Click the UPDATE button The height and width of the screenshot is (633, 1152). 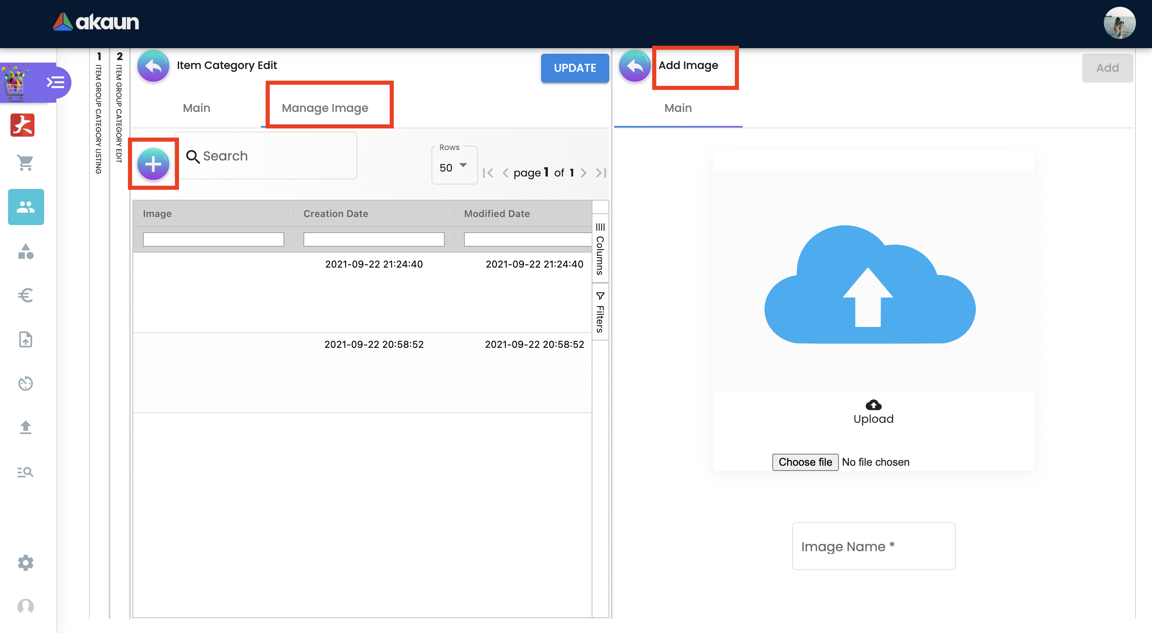point(574,68)
